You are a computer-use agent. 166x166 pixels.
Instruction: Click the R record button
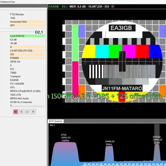[x=33, y=112]
